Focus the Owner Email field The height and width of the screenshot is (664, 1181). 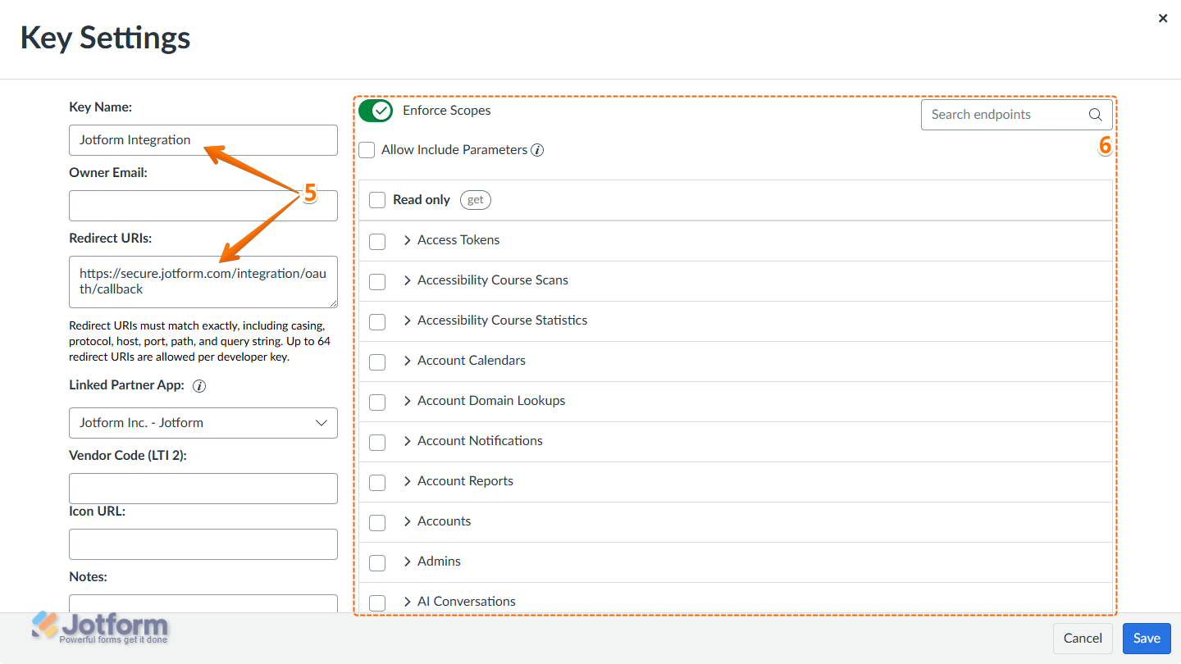coord(203,206)
